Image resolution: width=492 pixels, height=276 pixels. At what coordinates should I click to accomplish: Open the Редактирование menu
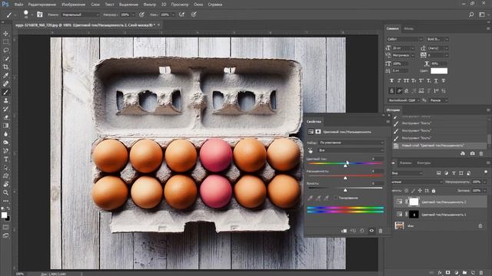42,5
